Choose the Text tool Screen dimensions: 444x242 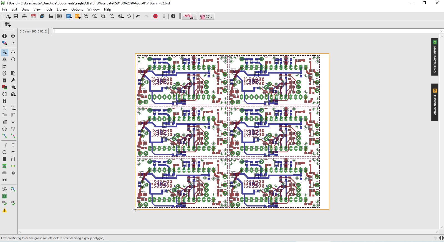(13, 145)
